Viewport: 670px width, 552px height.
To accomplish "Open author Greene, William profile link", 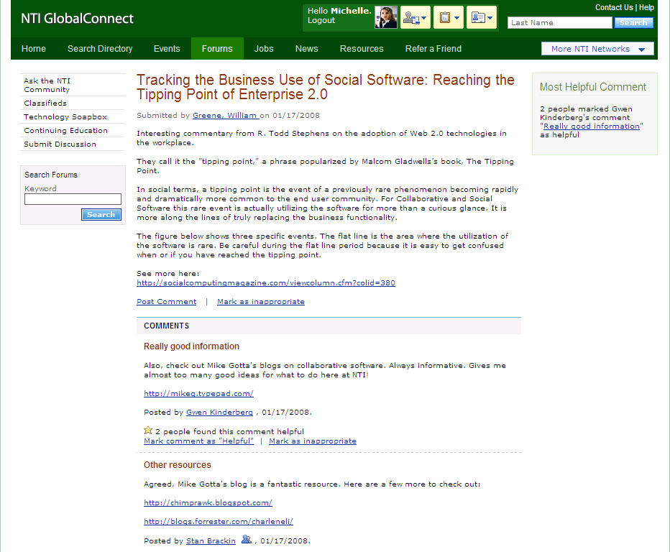I will pos(226,115).
